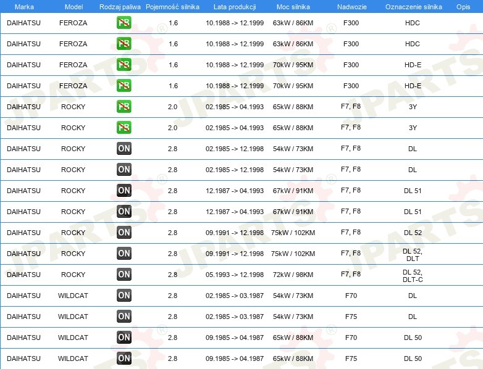This screenshot has width=483, height=369.
Task: Click 65kW / 88KM cell in WILDCAT F70 row
Action: coord(293,338)
